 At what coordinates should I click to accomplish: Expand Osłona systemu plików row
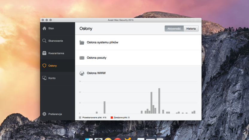pyautogui.click(x=138, y=42)
